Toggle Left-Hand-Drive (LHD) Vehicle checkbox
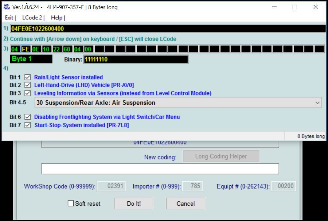328x221 pixels. click(x=28, y=85)
